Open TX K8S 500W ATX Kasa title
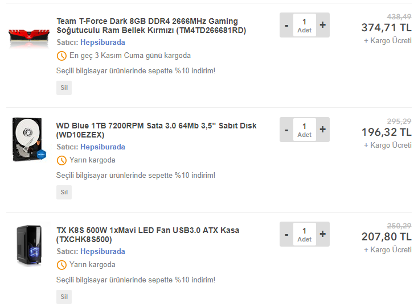 coord(147,235)
